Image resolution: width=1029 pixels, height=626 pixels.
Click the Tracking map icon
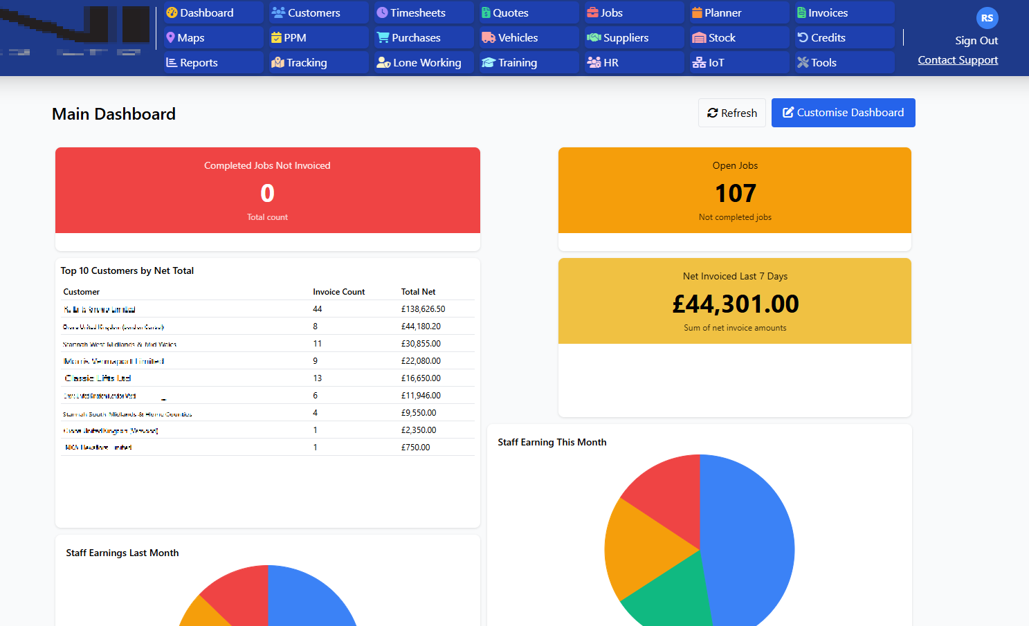(277, 62)
